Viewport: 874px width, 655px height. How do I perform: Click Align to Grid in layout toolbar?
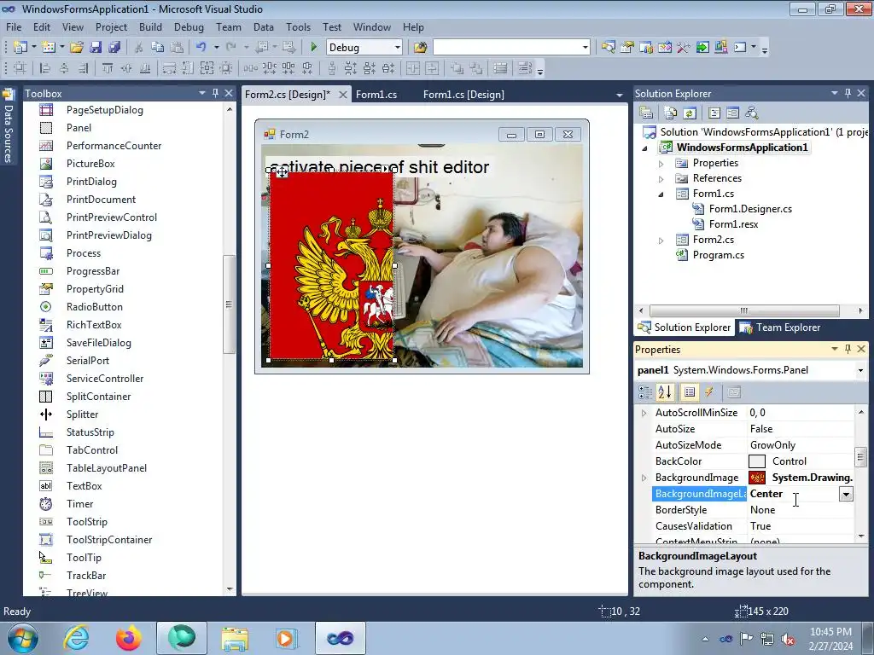click(x=20, y=68)
